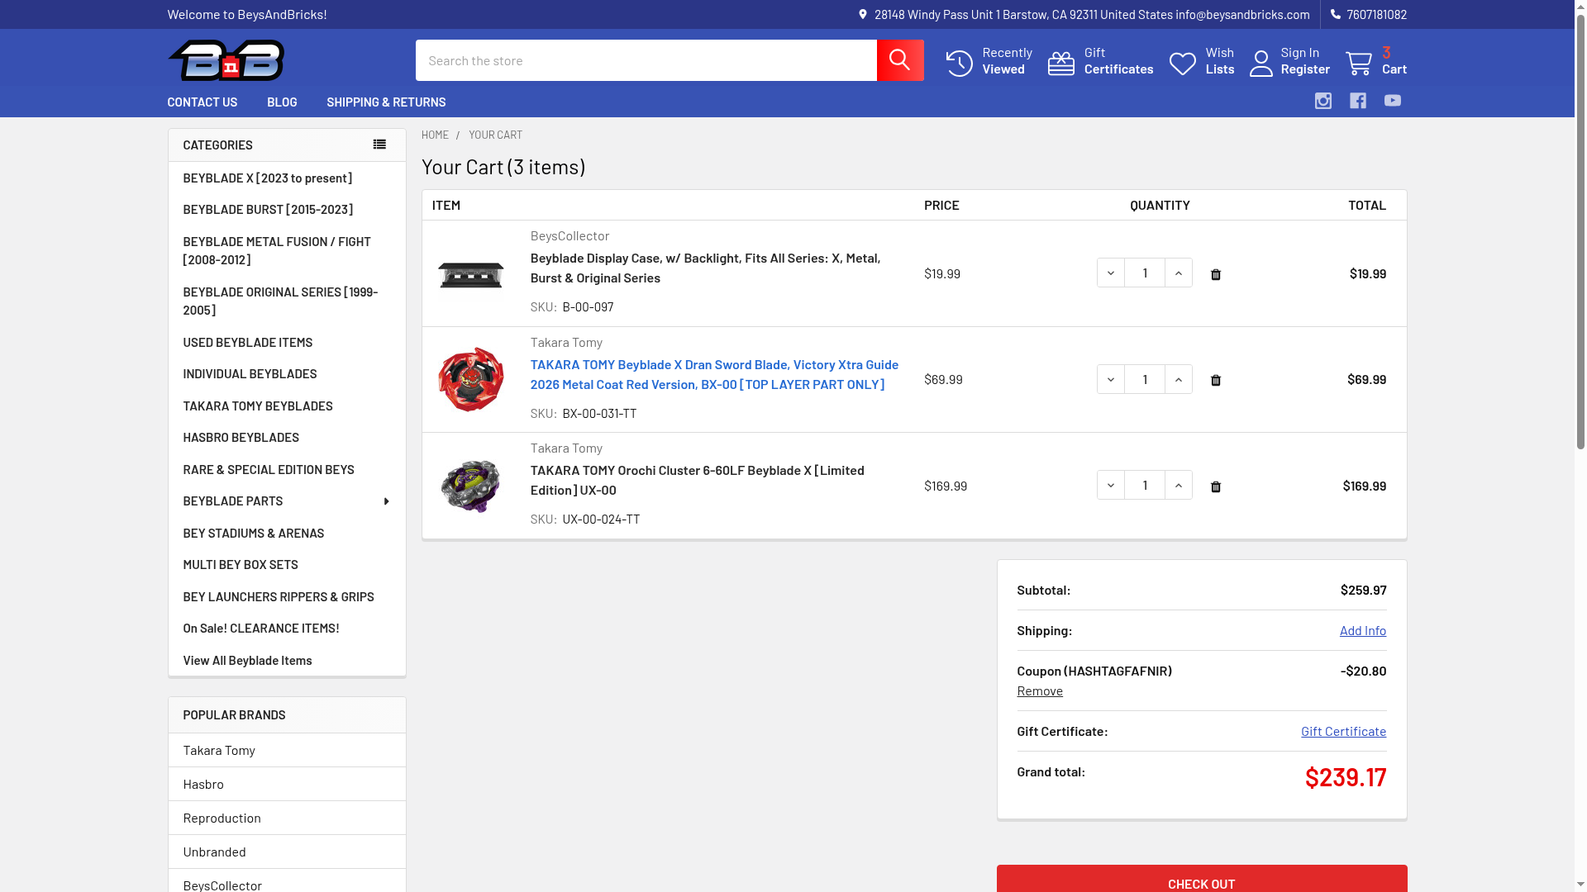The height and width of the screenshot is (892, 1587).
Task: Remove Orochi Cluster item using trash icon
Action: pos(1215,486)
